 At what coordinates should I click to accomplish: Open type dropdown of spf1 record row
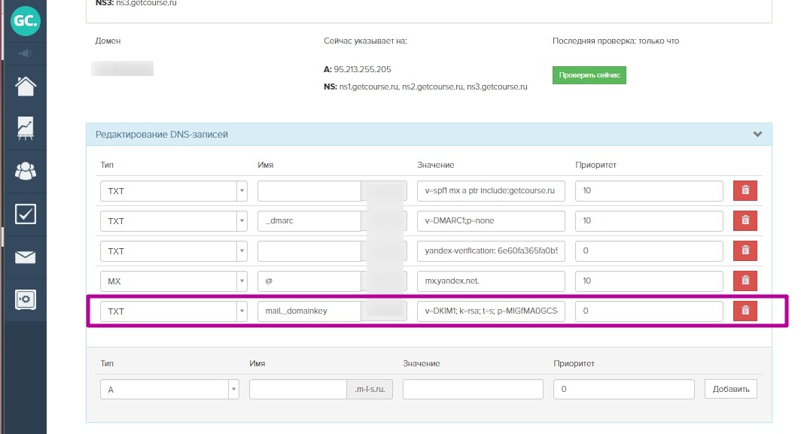point(174,191)
